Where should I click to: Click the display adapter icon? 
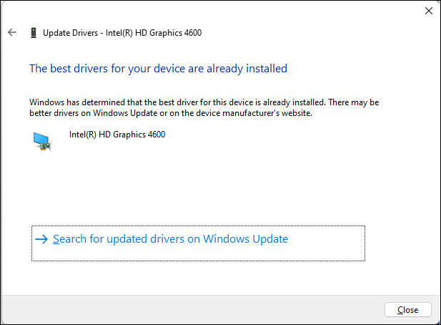[x=43, y=141]
